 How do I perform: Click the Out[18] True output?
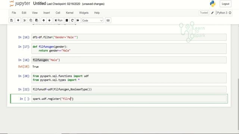click(35, 67)
